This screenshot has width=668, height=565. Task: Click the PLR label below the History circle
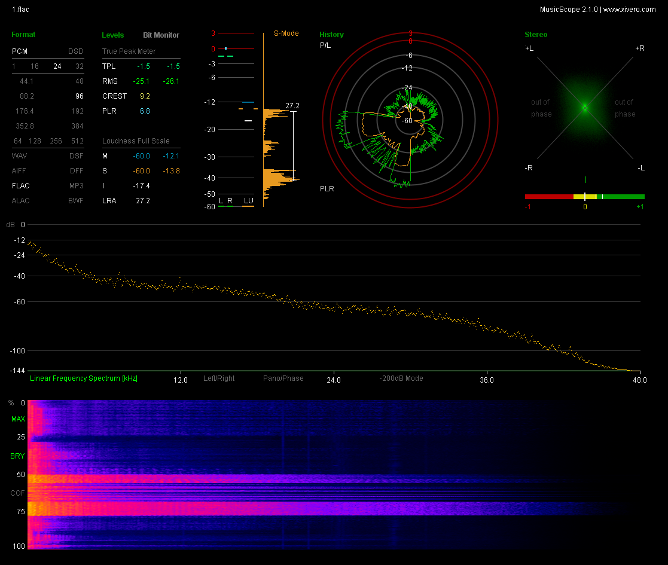pyautogui.click(x=327, y=189)
